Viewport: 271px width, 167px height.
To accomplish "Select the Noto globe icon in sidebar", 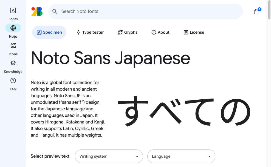I will click(x=13, y=28).
